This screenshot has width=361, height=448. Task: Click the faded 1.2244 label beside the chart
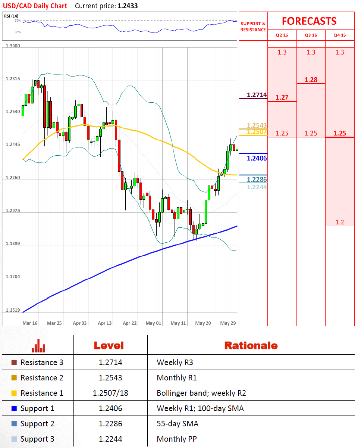coord(257,187)
